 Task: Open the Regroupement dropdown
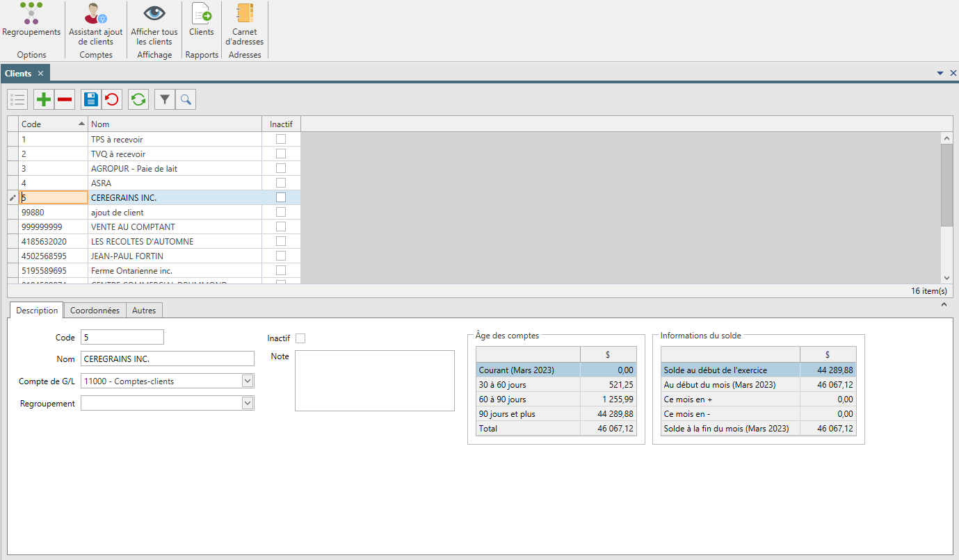click(248, 403)
